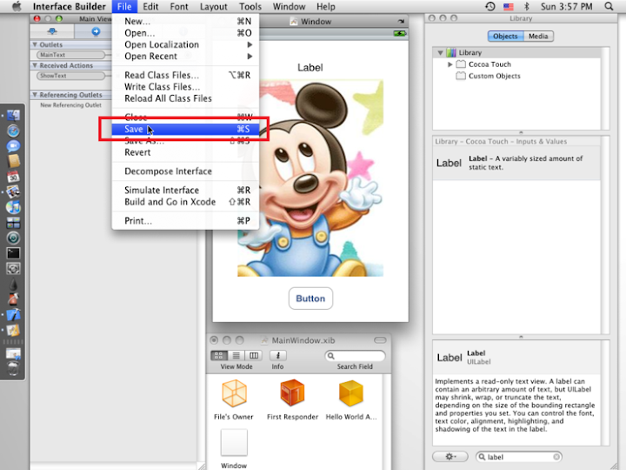The image size is (626, 470).
Task: Collapse the Referencing Outlets section
Action: coord(35,95)
